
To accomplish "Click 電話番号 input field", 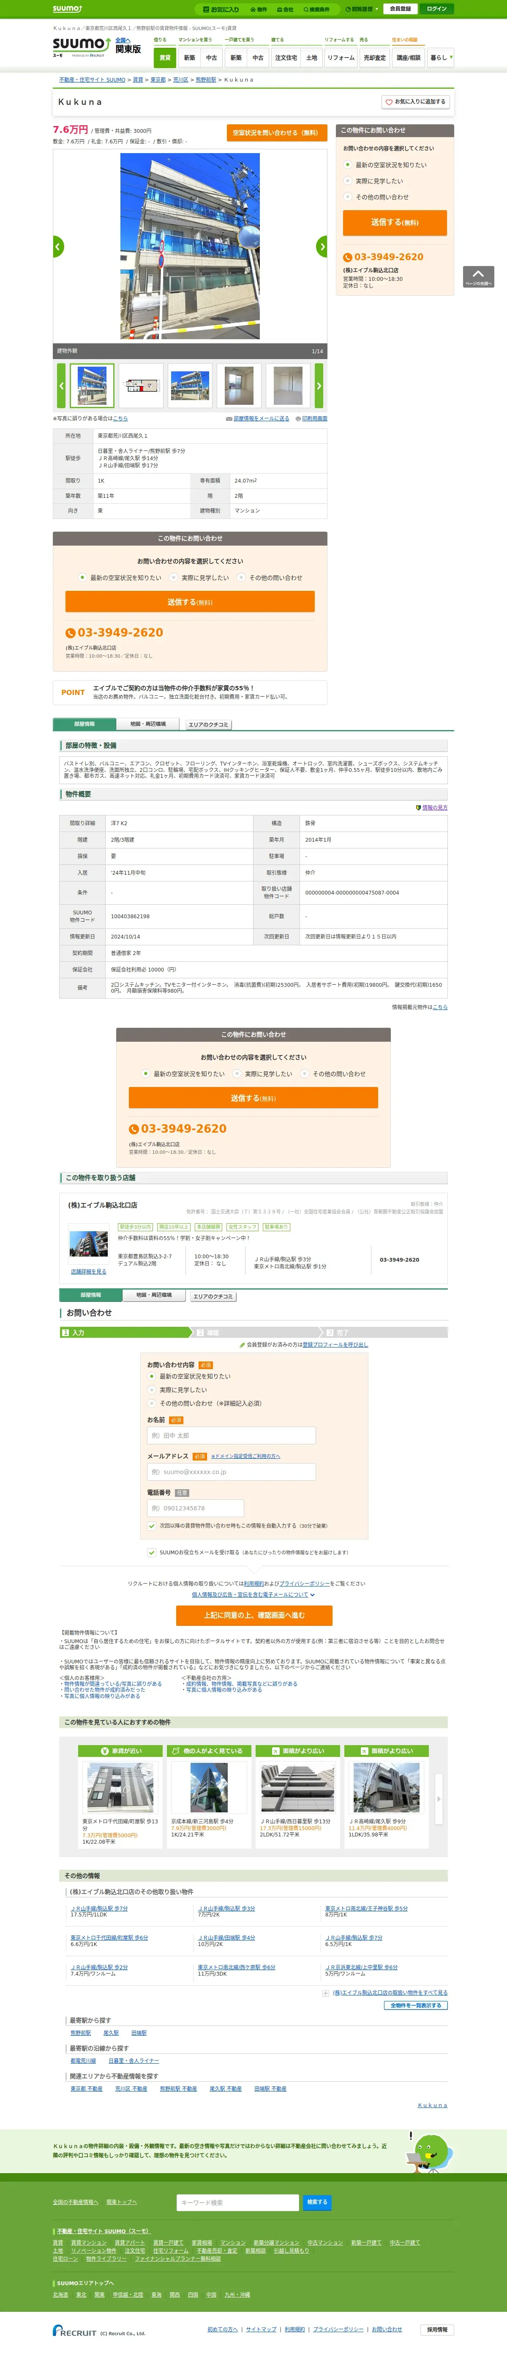I will pyautogui.click(x=196, y=1508).
